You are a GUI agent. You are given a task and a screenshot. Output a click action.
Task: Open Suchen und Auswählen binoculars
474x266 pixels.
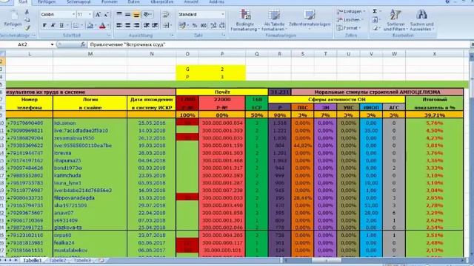click(421, 20)
